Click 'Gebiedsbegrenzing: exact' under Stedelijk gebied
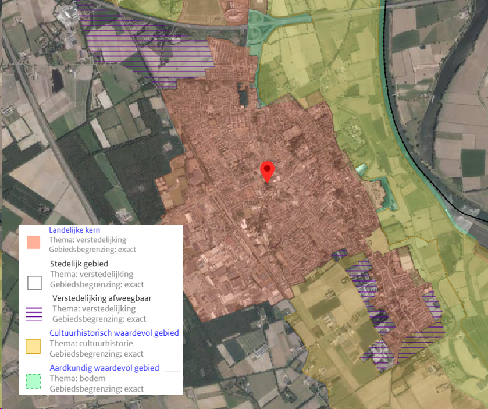 pos(97,284)
